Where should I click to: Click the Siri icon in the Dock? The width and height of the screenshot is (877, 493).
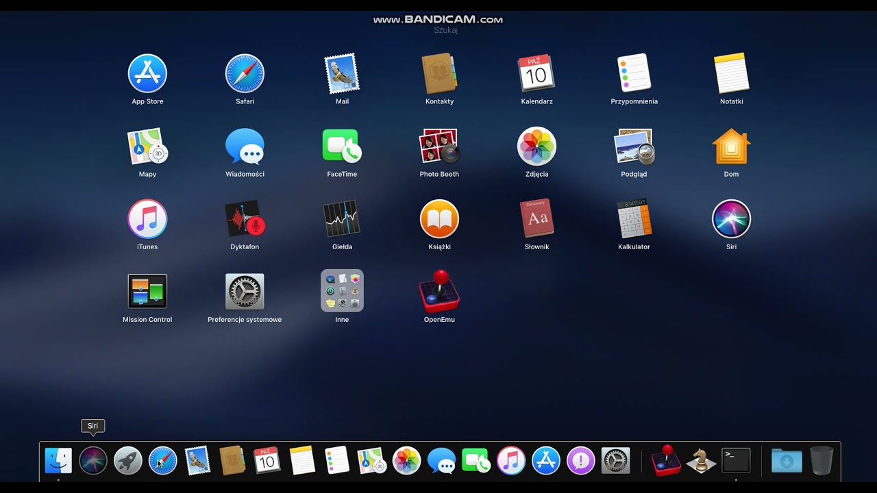93,461
